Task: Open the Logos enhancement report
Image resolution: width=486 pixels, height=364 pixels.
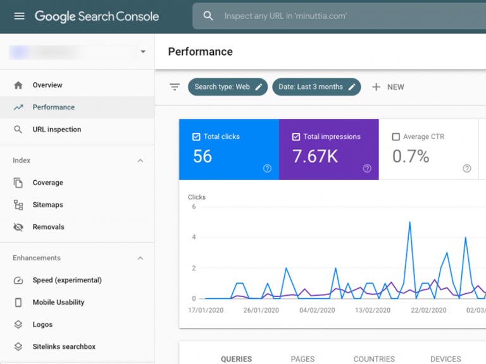Action: pyautogui.click(x=77, y=324)
